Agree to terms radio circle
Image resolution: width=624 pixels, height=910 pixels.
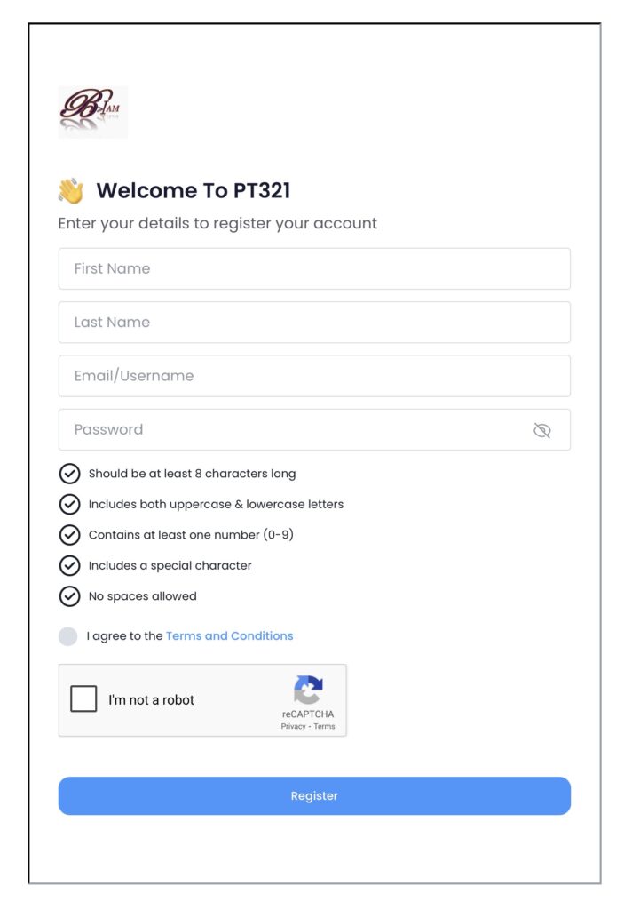(x=67, y=636)
